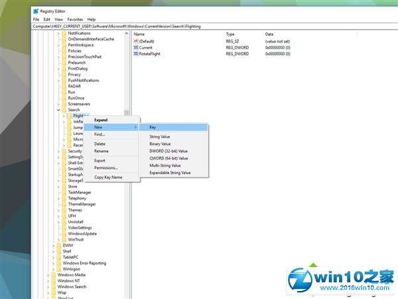Click the Windows Error Reporting folder icon

[x=58, y=262]
